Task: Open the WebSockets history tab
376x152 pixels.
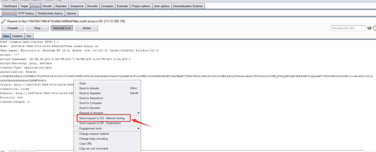Action: pyautogui.click(x=50, y=13)
